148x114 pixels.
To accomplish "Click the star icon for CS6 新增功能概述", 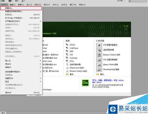I will coord(99,45).
